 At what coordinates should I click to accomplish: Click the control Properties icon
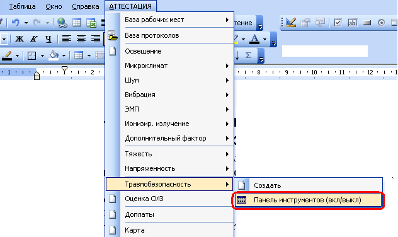click(x=305, y=23)
